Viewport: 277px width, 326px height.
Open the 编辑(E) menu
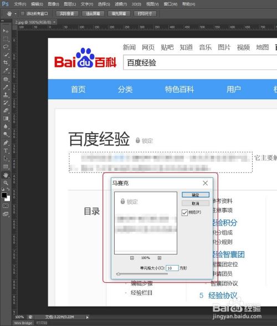click(x=37, y=4)
